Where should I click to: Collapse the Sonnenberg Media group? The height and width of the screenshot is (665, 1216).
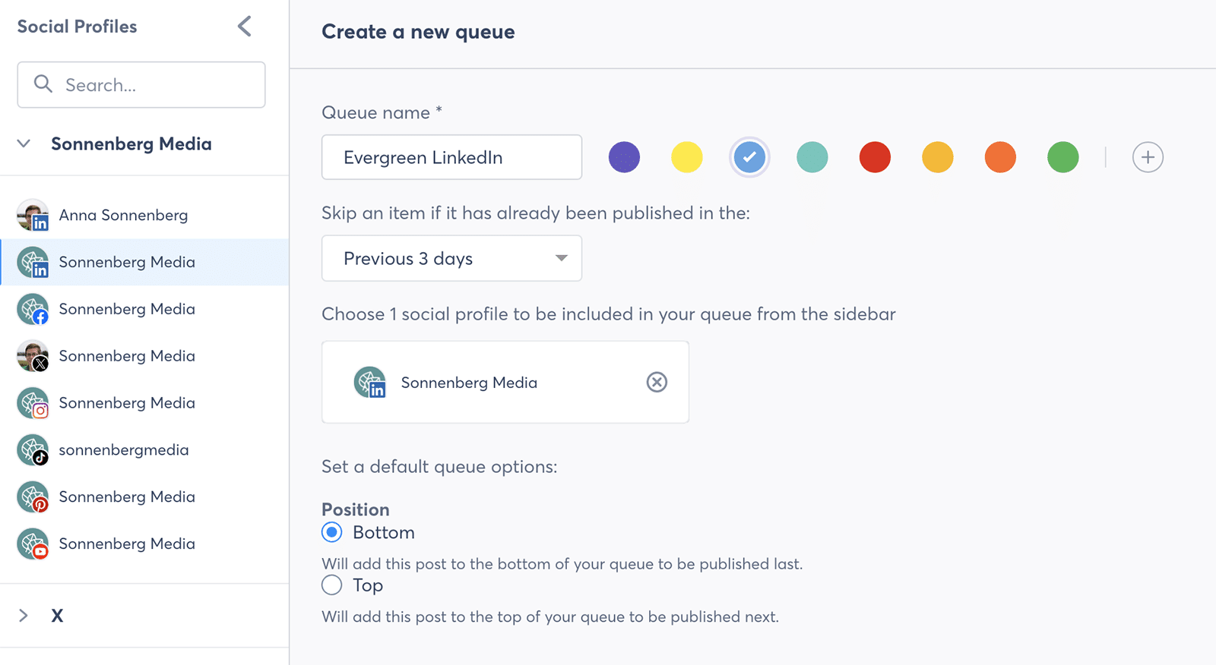click(24, 143)
